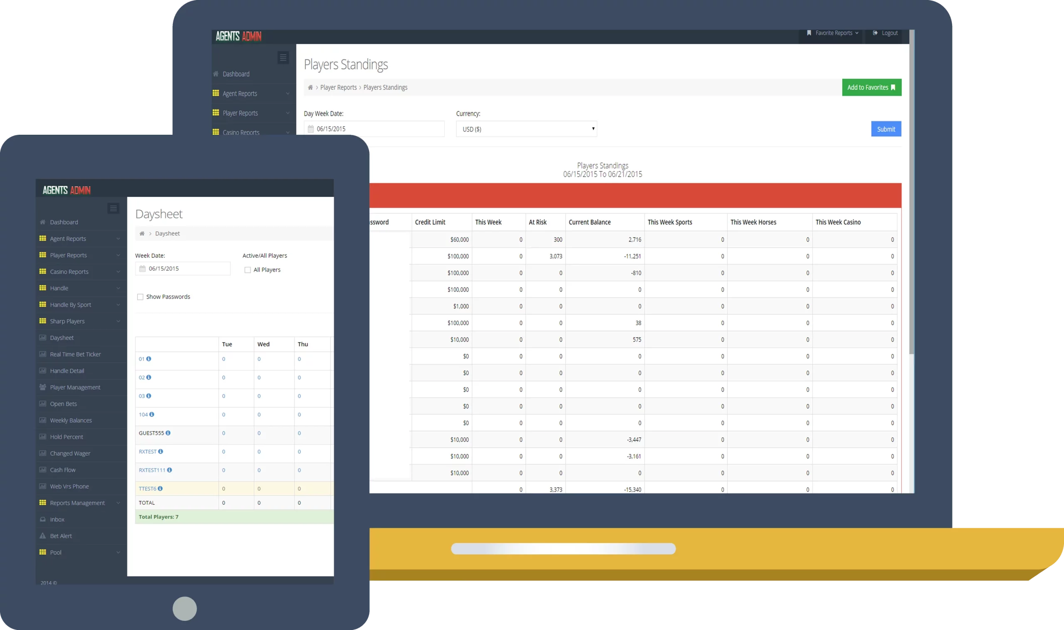Select Weekly Balances in the sidebar menu
1064x630 pixels.
pos(71,420)
